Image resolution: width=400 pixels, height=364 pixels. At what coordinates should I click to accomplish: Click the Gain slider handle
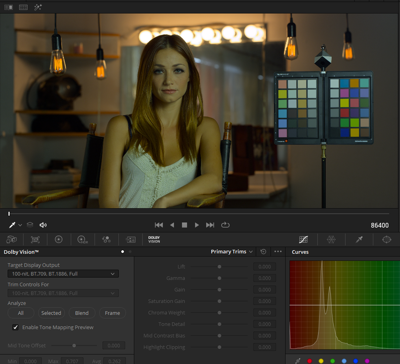point(220,290)
